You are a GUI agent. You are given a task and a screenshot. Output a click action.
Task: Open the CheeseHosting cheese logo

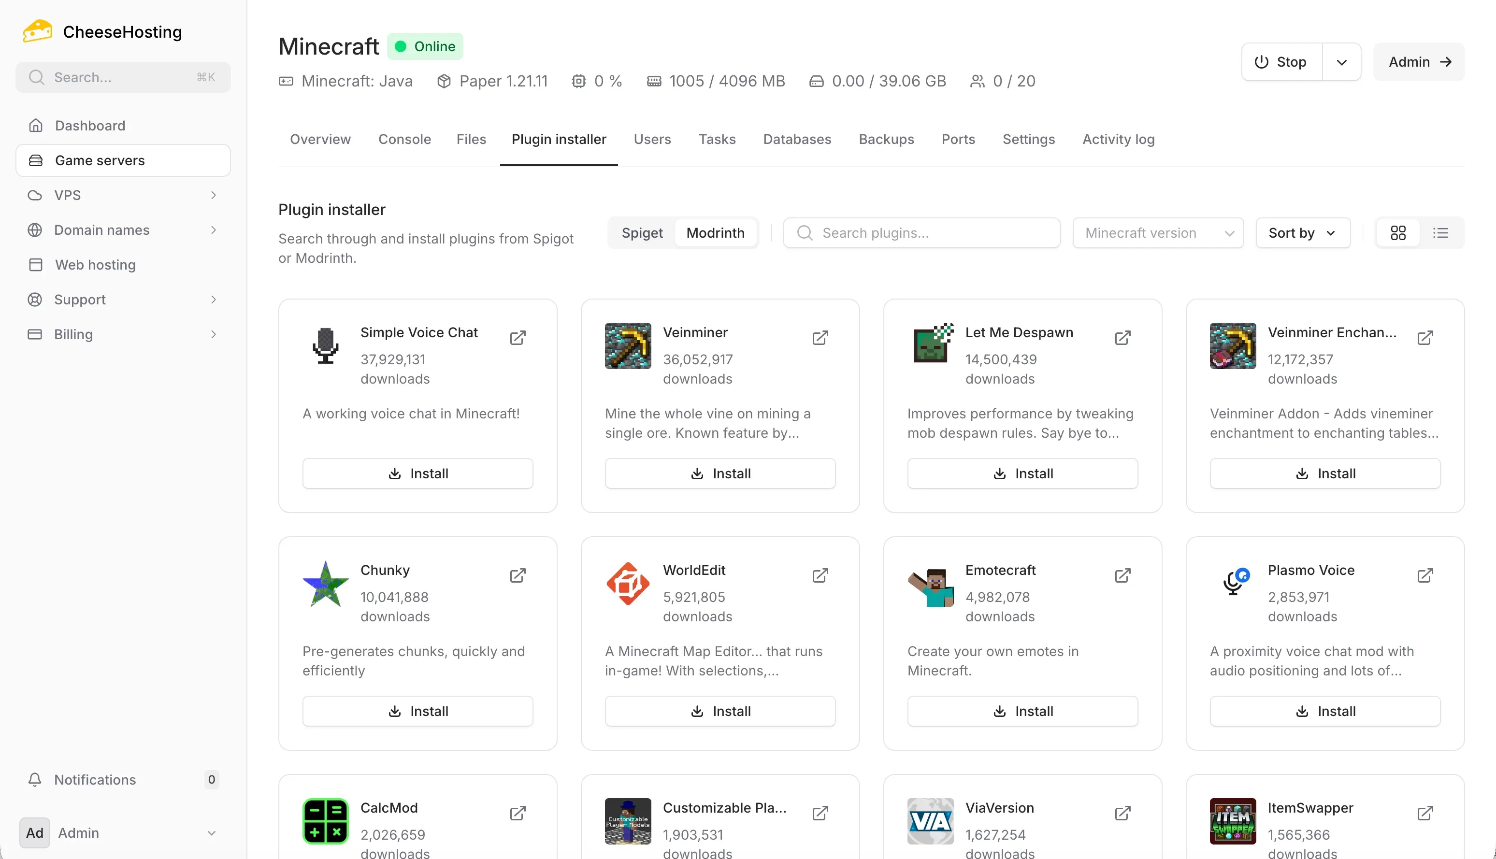tap(37, 31)
